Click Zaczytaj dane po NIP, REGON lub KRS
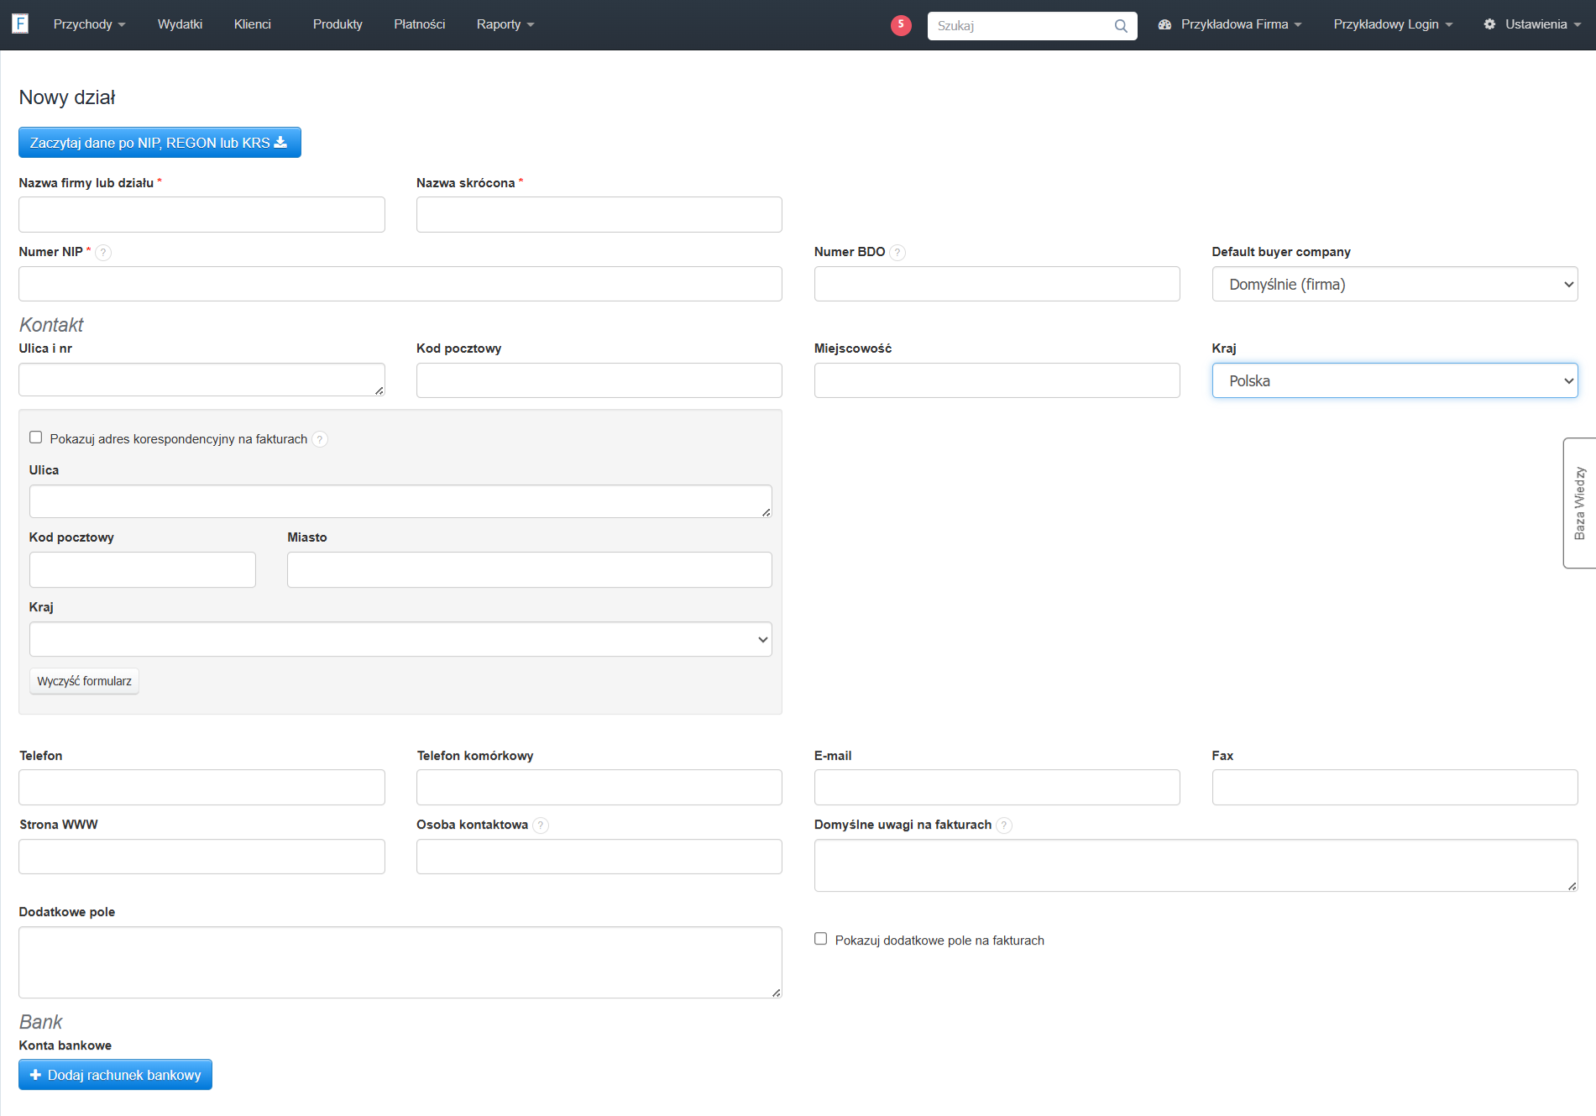This screenshot has width=1596, height=1116. (x=160, y=143)
